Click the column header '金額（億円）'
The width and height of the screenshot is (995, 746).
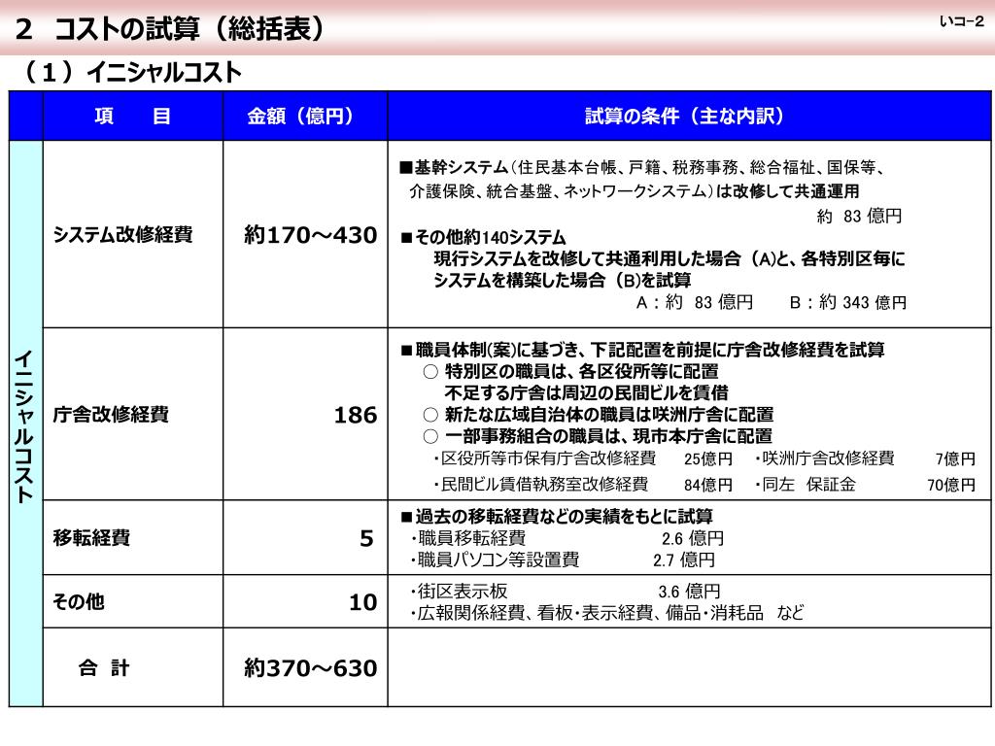click(x=305, y=117)
